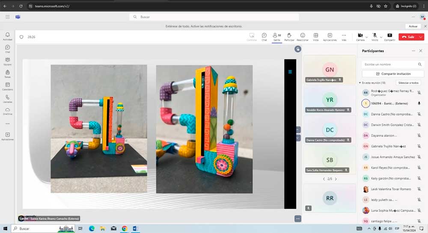Open the camera options dropdown arrow
The width and height of the screenshot is (428, 233).
367,37
